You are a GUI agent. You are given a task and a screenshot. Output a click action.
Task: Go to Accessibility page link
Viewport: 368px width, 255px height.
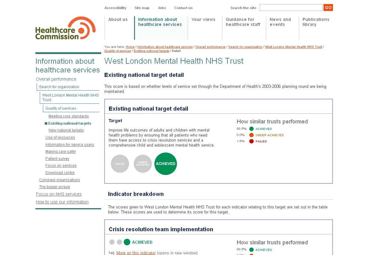[115, 8]
